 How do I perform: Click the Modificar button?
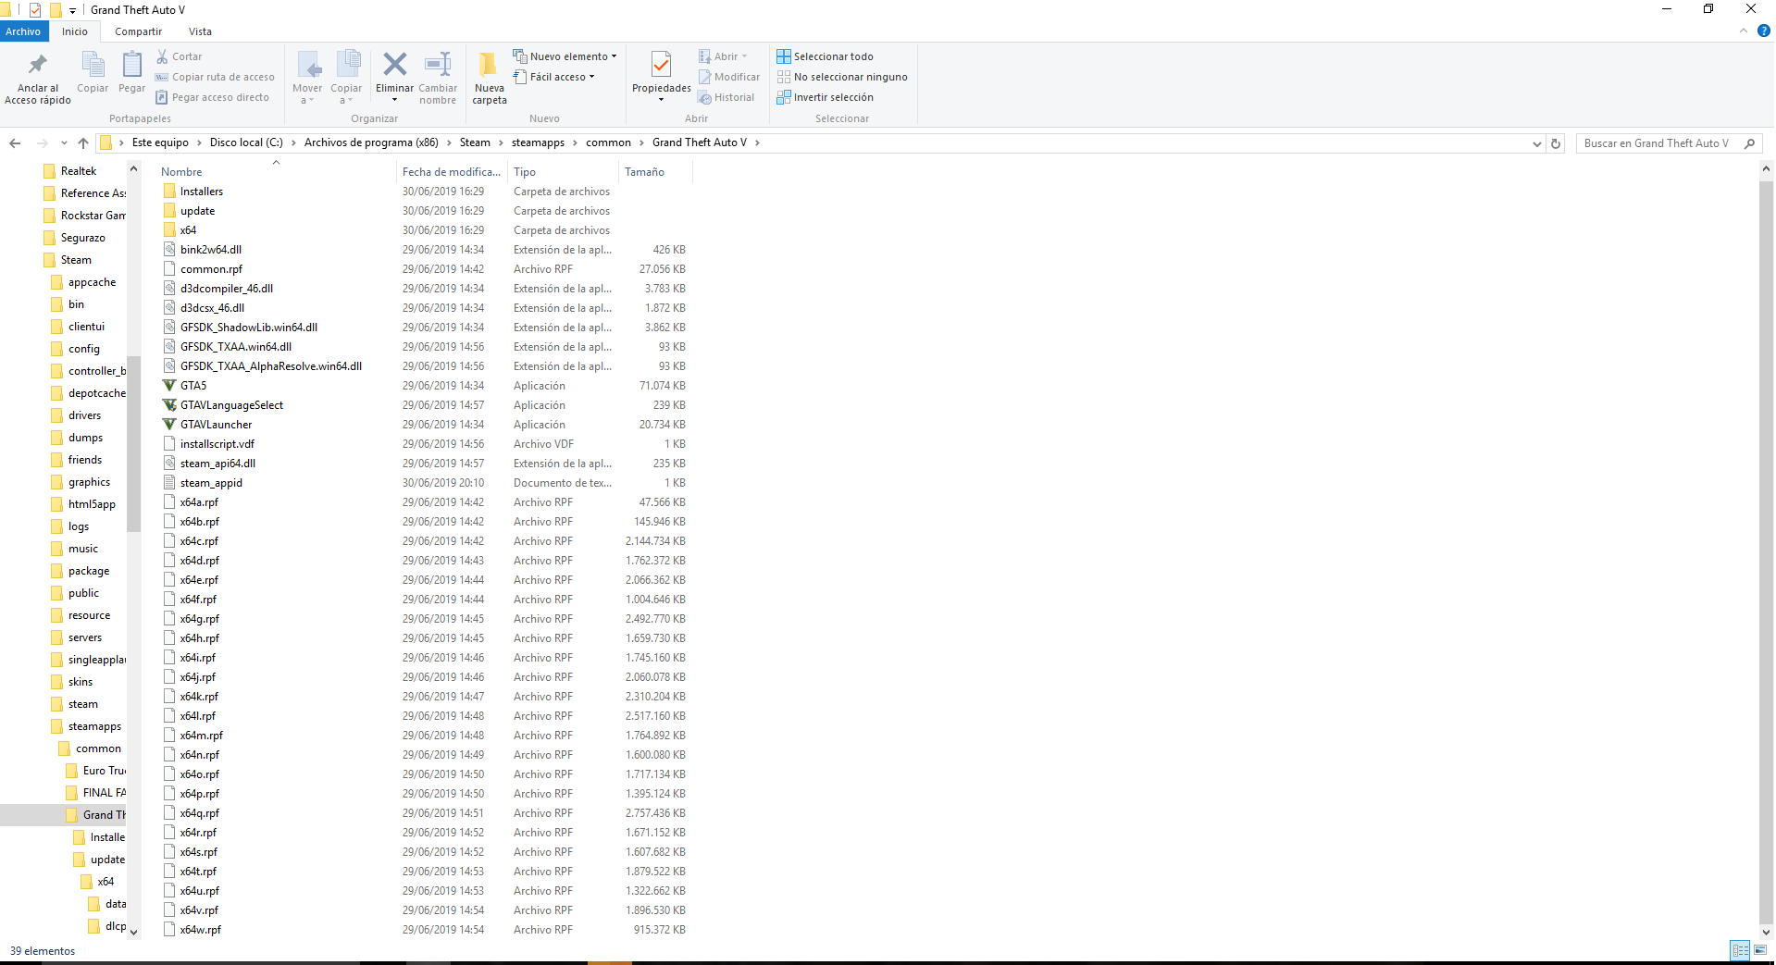click(x=729, y=77)
